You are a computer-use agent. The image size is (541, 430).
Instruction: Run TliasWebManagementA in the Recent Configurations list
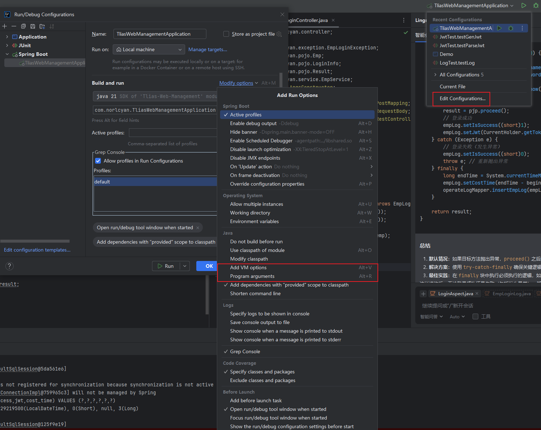[499, 28]
